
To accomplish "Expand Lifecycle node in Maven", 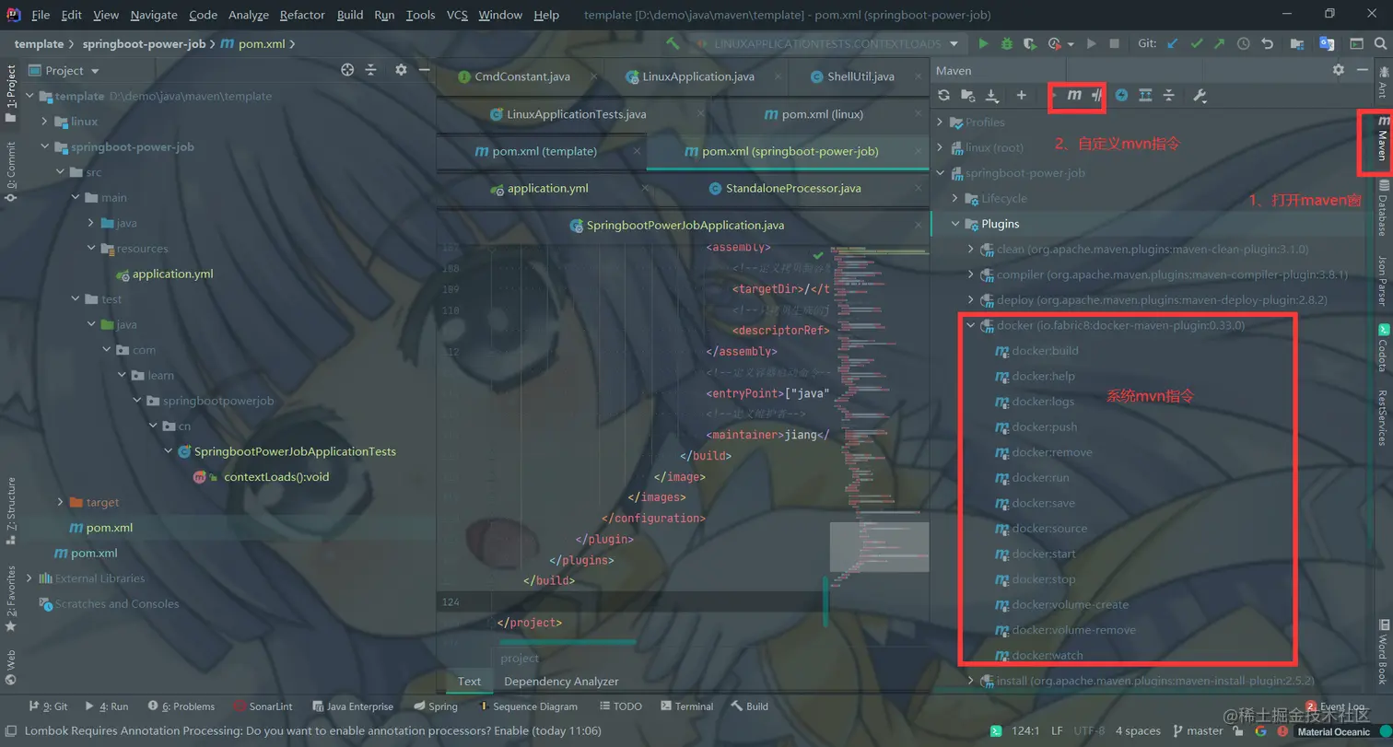I will 956,198.
